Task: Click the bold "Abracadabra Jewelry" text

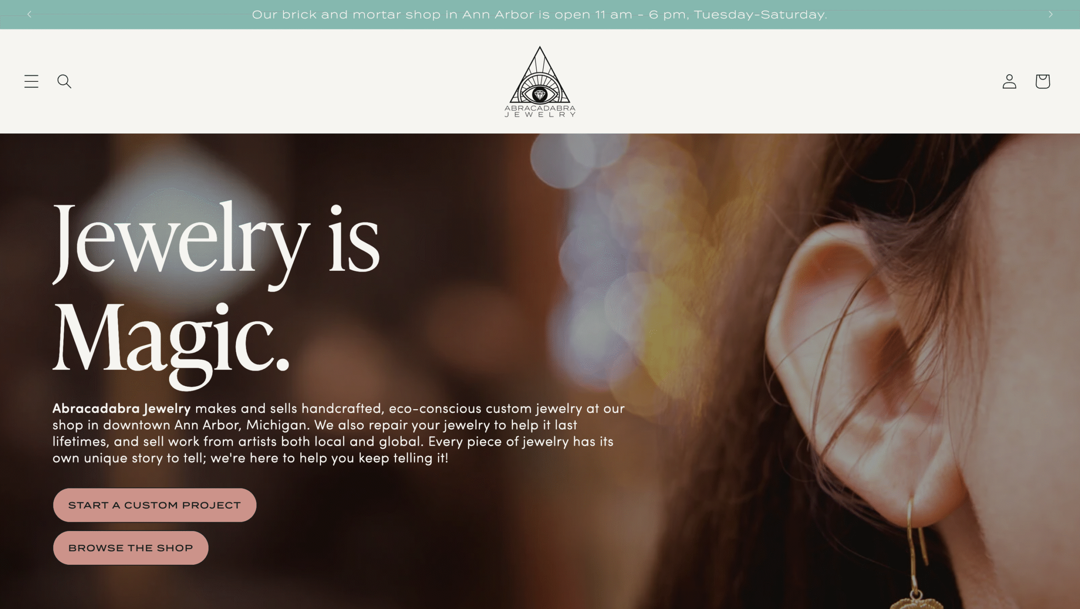Action: point(121,408)
